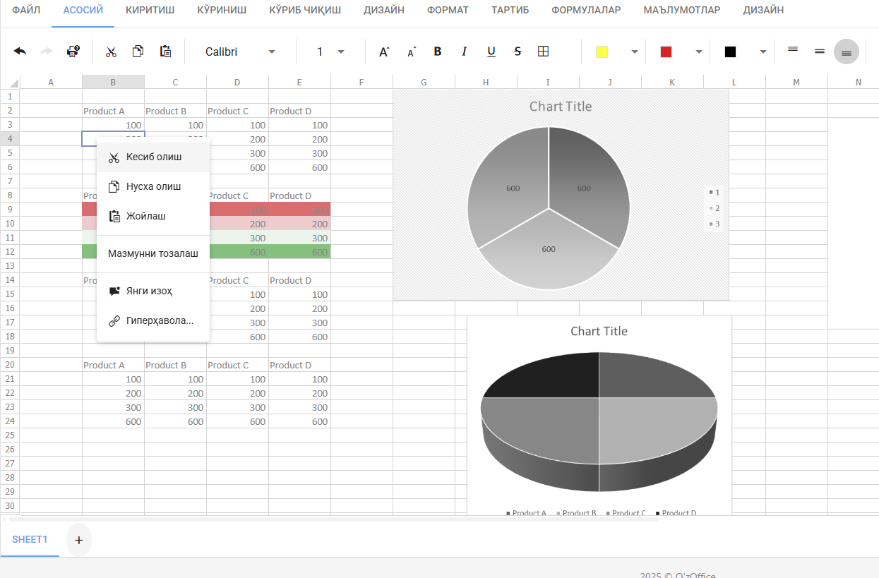This screenshot has height=578, width=879.
Task: Click the increase font size icon
Action: (383, 51)
